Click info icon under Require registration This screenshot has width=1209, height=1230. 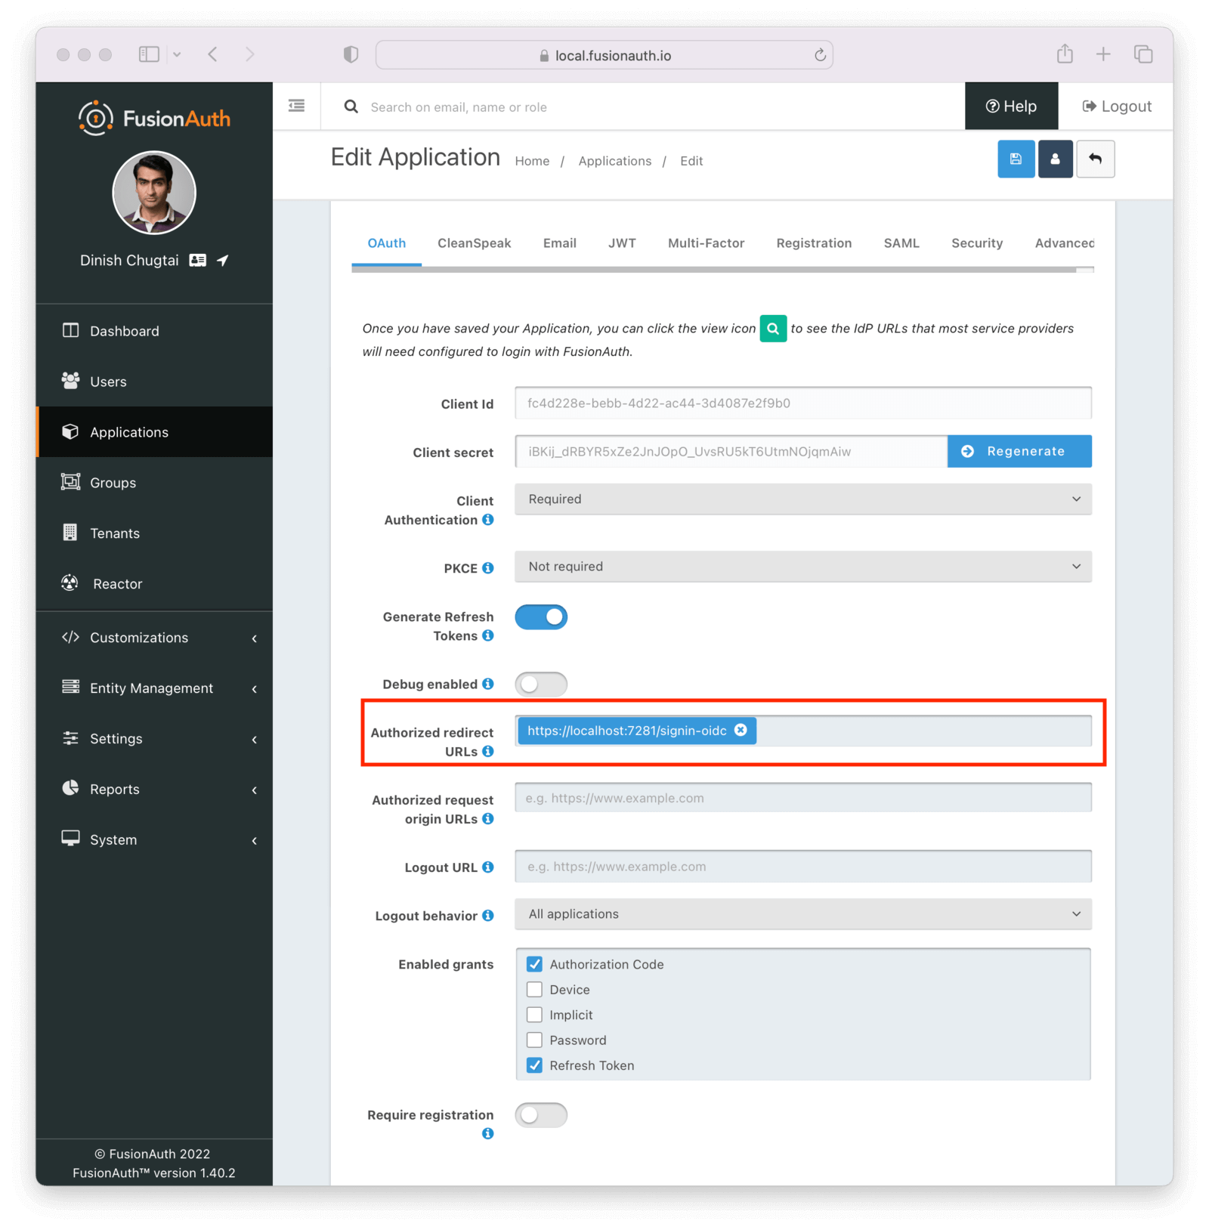click(x=488, y=1133)
